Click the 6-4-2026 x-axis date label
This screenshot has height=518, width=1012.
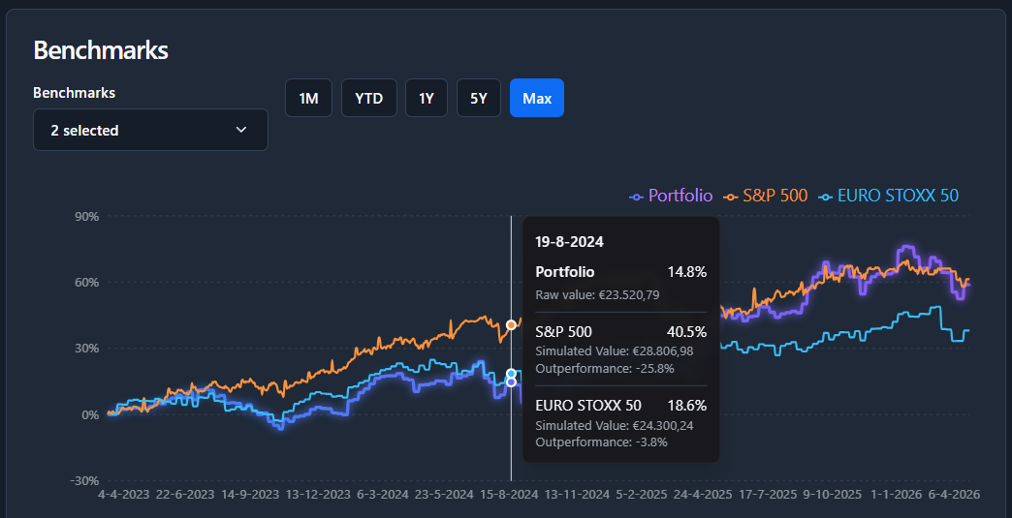pos(955,494)
